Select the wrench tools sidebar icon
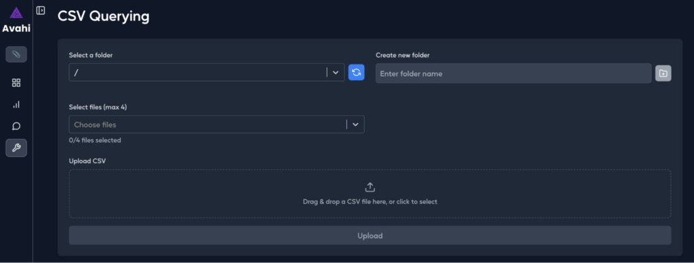The width and height of the screenshot is (694, 263). click(x=16, y=148)
